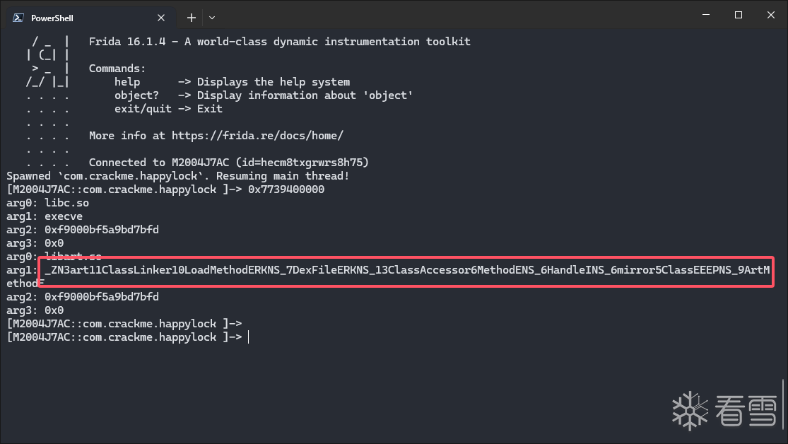The width and height of the screenshot is (788, 444).
Task: Open the frida.re docs home link
Action: click(257, 136)
